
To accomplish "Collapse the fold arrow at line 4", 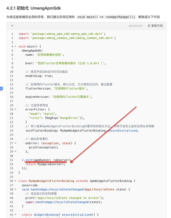I will 15,46.
